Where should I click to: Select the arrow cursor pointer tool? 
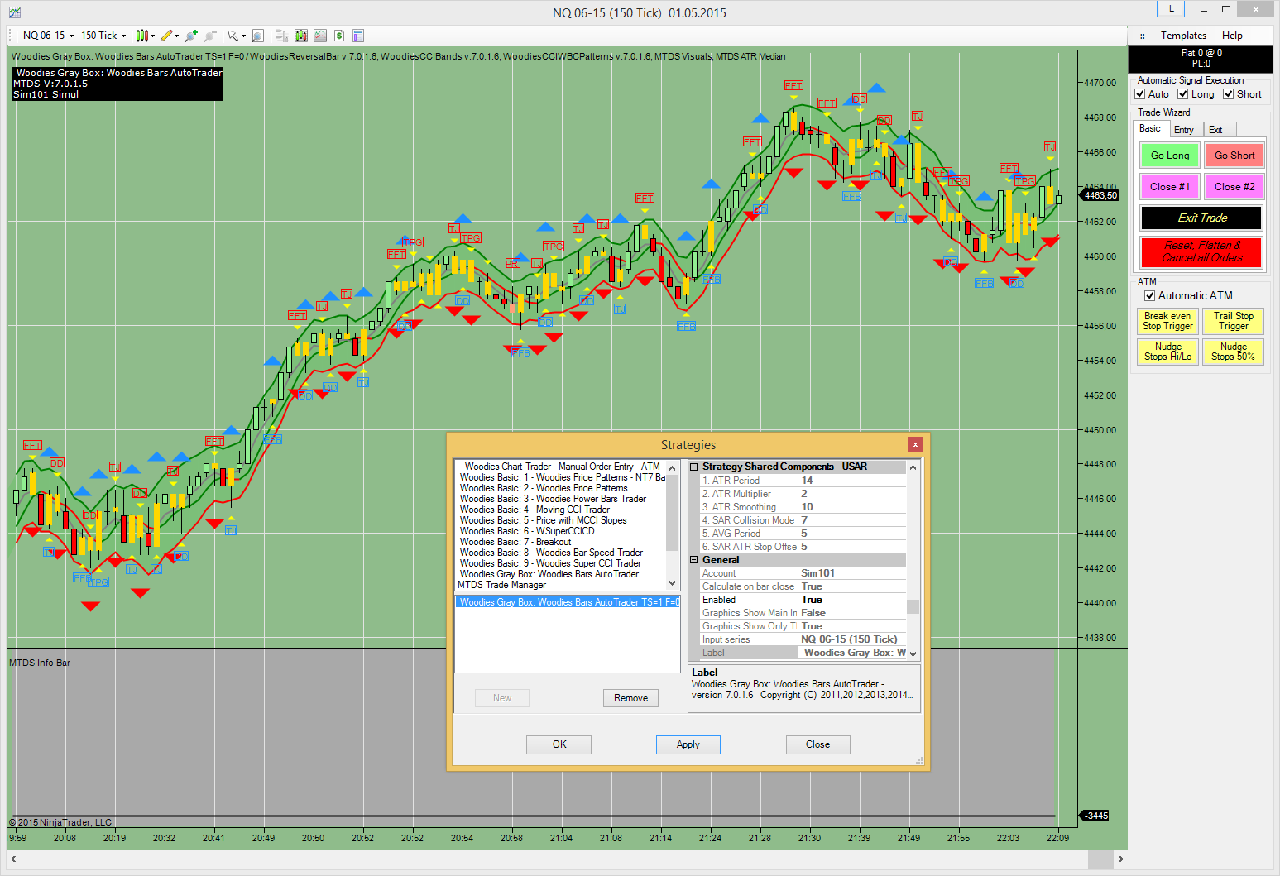(233, 36)
